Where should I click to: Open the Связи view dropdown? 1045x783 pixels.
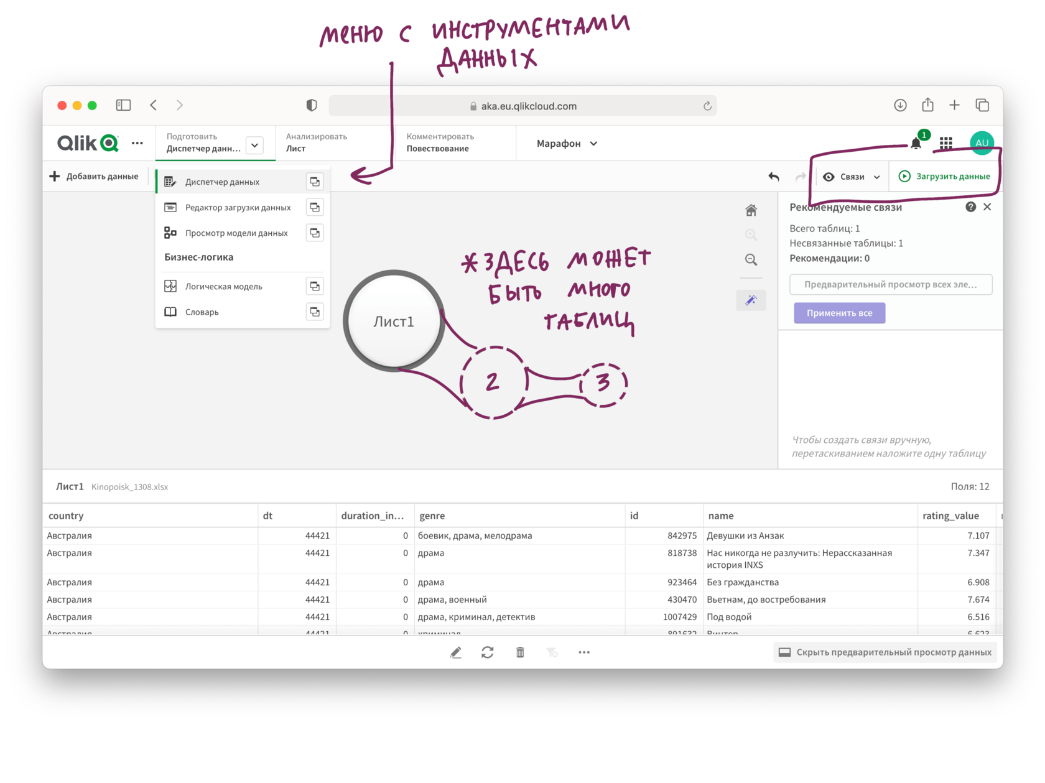[x=852, y=177]
